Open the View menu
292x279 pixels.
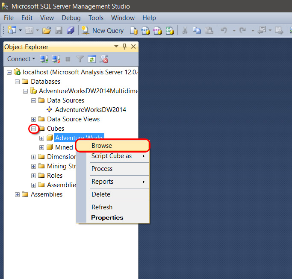click(x=47, y=18)
